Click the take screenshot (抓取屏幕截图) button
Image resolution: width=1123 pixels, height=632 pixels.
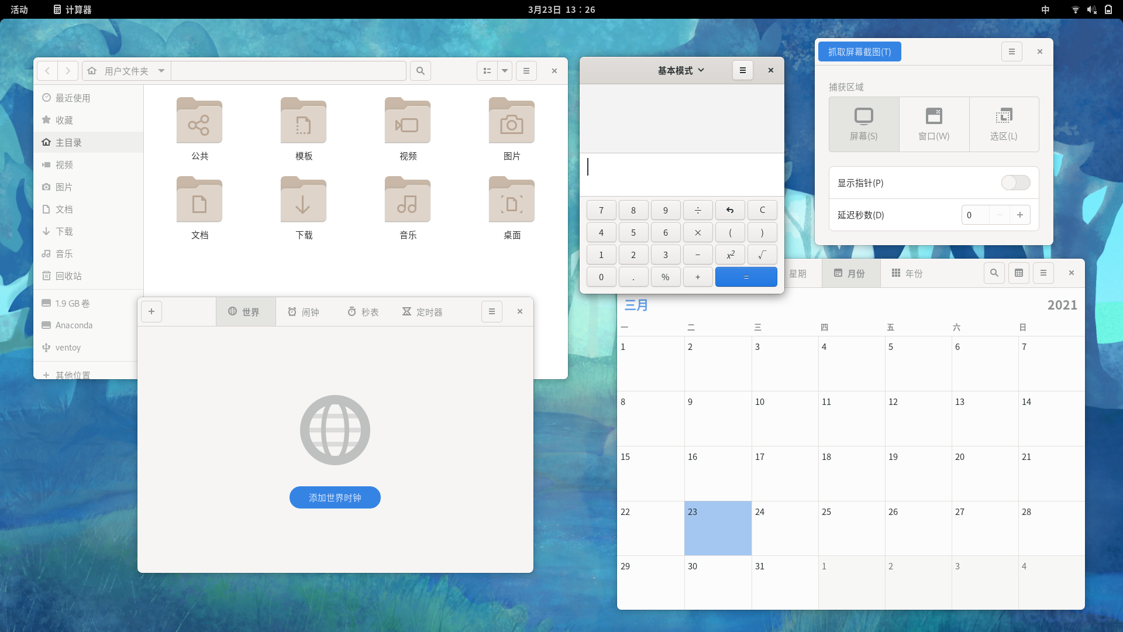pos(859,51)
